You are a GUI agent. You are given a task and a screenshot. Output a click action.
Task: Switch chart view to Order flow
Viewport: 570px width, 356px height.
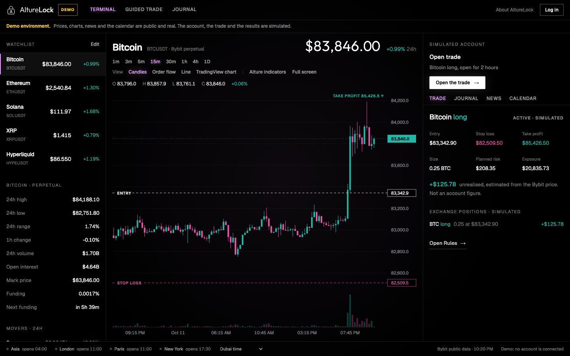(164, 72)
